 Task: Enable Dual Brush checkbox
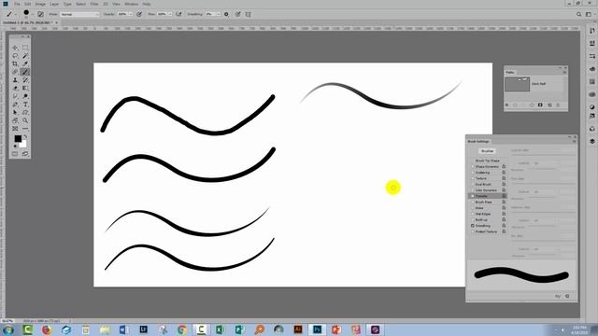[473, 185]
